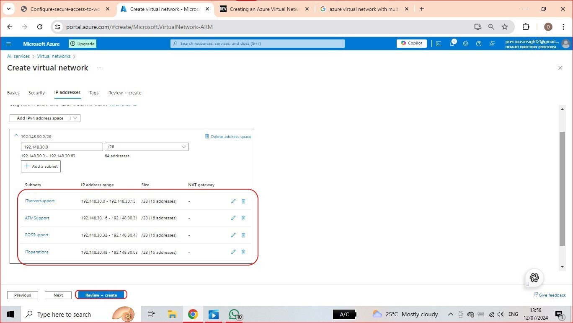This screenshot has height=323, width=573.
Task: Open the IToperations subnet link
Action: pyautogui.click(x=37, y=252)
